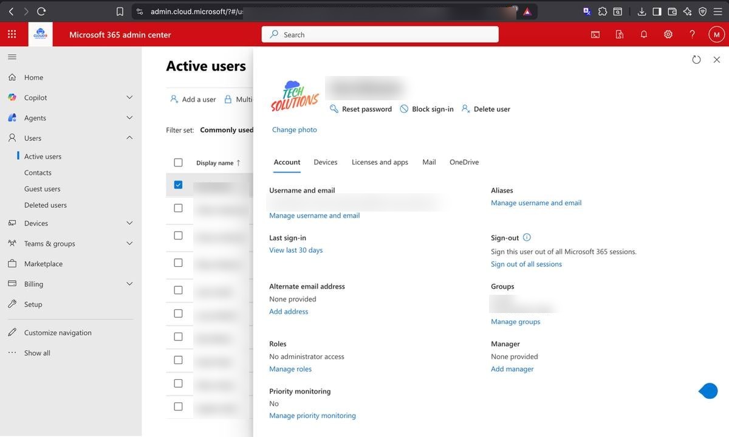
Task: Click the What's new document icon in header
Action: (x=620, y=35)
